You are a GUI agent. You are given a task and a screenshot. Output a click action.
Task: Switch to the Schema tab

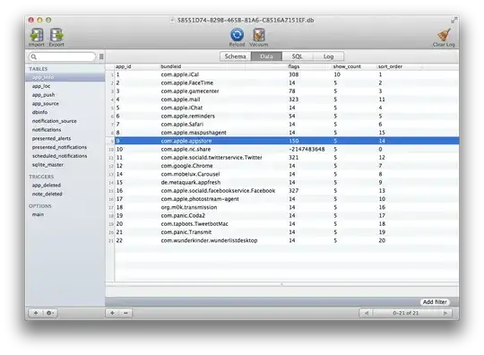pyautogui.click(x=235, y=56)
